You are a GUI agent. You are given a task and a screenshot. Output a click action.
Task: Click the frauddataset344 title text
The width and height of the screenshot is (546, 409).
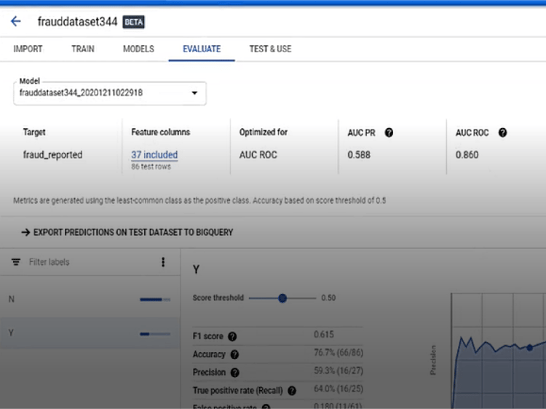click(77, 22)
